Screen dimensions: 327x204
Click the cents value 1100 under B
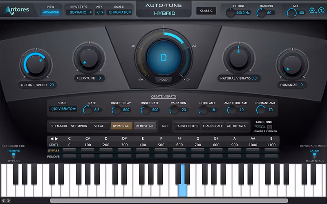coord(271,145)
